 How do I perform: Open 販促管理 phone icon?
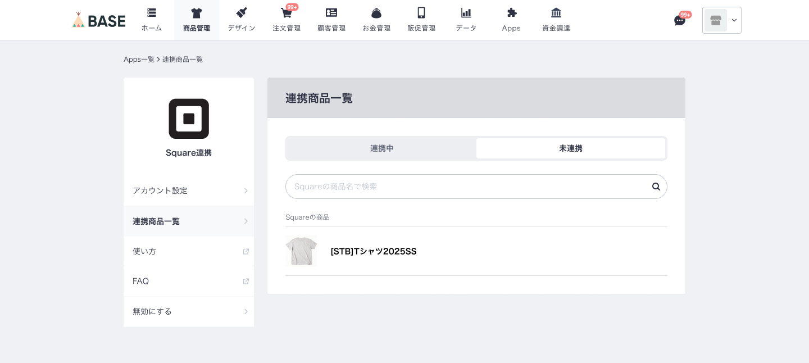click(421, 13)
